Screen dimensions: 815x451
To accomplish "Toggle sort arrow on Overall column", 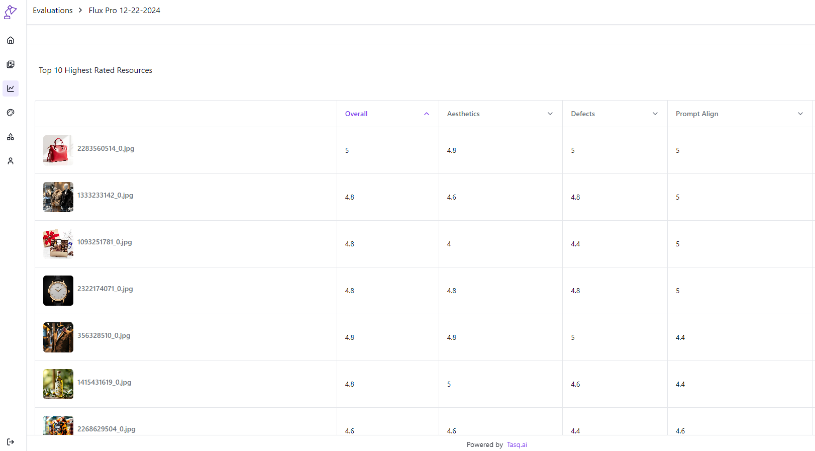I will pos(427,114).
